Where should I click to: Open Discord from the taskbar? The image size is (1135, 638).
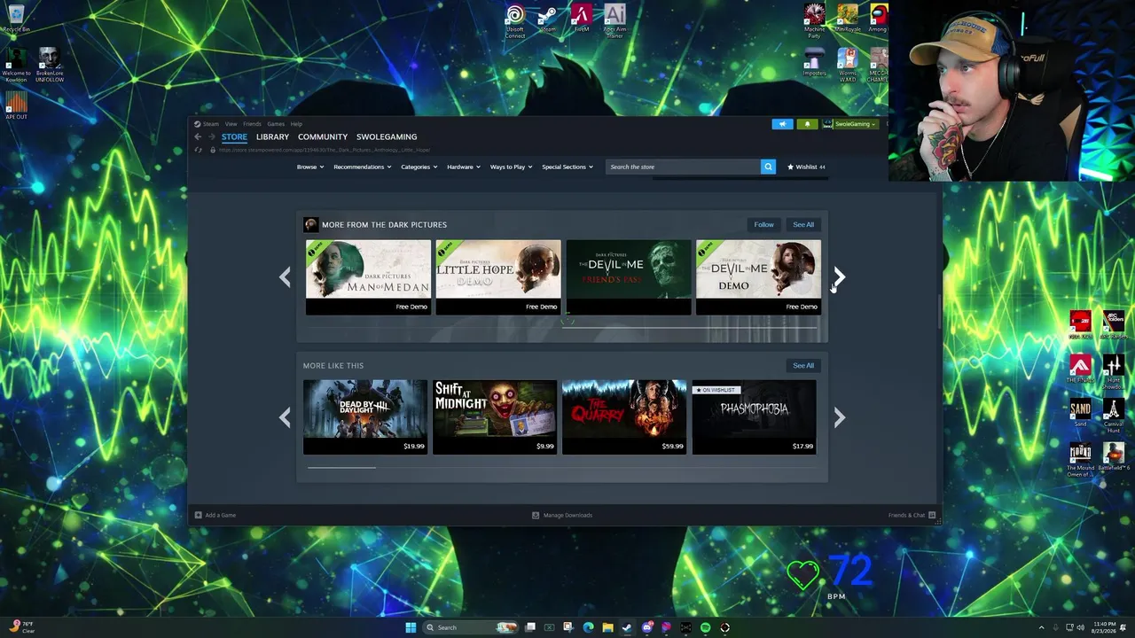coord(646,627)
